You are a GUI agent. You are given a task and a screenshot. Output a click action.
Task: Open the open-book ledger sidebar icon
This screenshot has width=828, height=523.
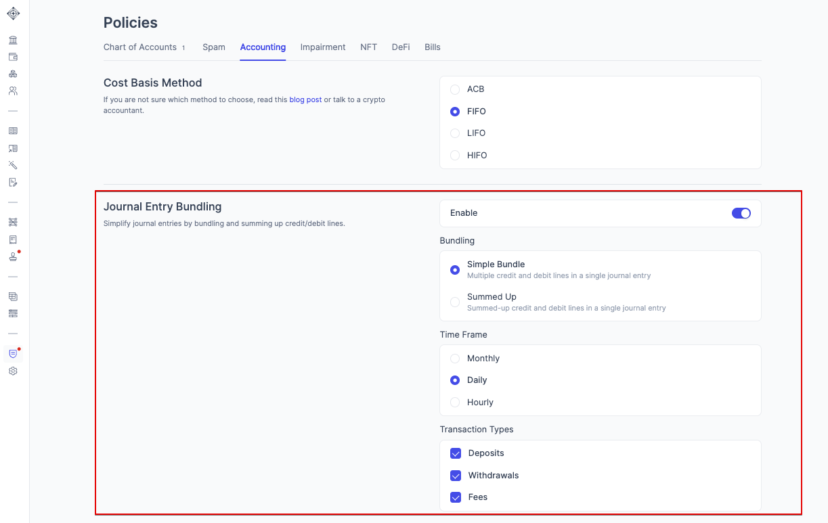pos(13,131)
